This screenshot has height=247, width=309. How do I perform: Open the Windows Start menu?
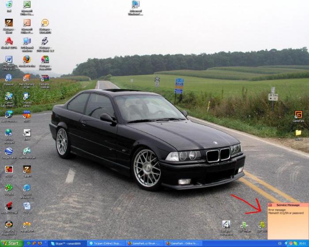coord(12,243)
